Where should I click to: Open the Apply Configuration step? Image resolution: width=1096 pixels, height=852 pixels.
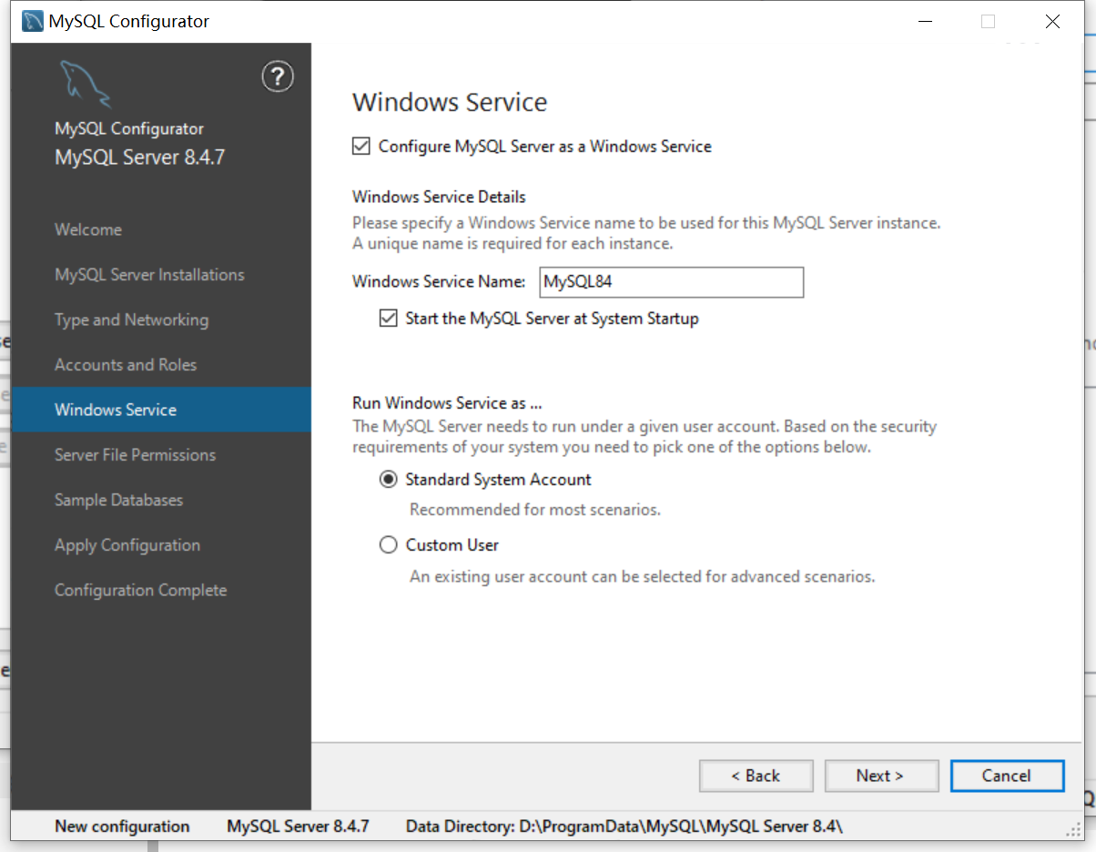pyautogui.click(x=127, y=545)
